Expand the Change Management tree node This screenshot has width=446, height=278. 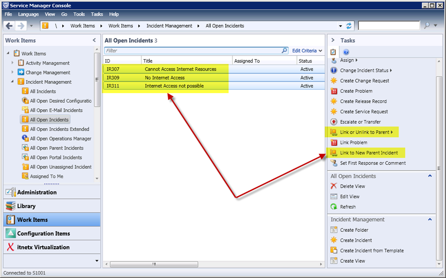(x=13, y=73)
